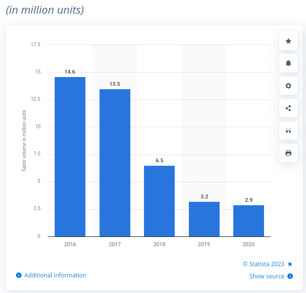The image size is (306, 293).
Task: Click the Show source link
Action: [x=266, y=276]
